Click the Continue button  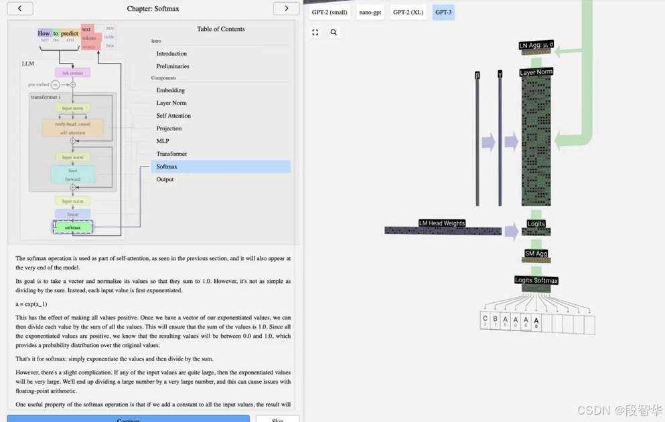point(128,419)
